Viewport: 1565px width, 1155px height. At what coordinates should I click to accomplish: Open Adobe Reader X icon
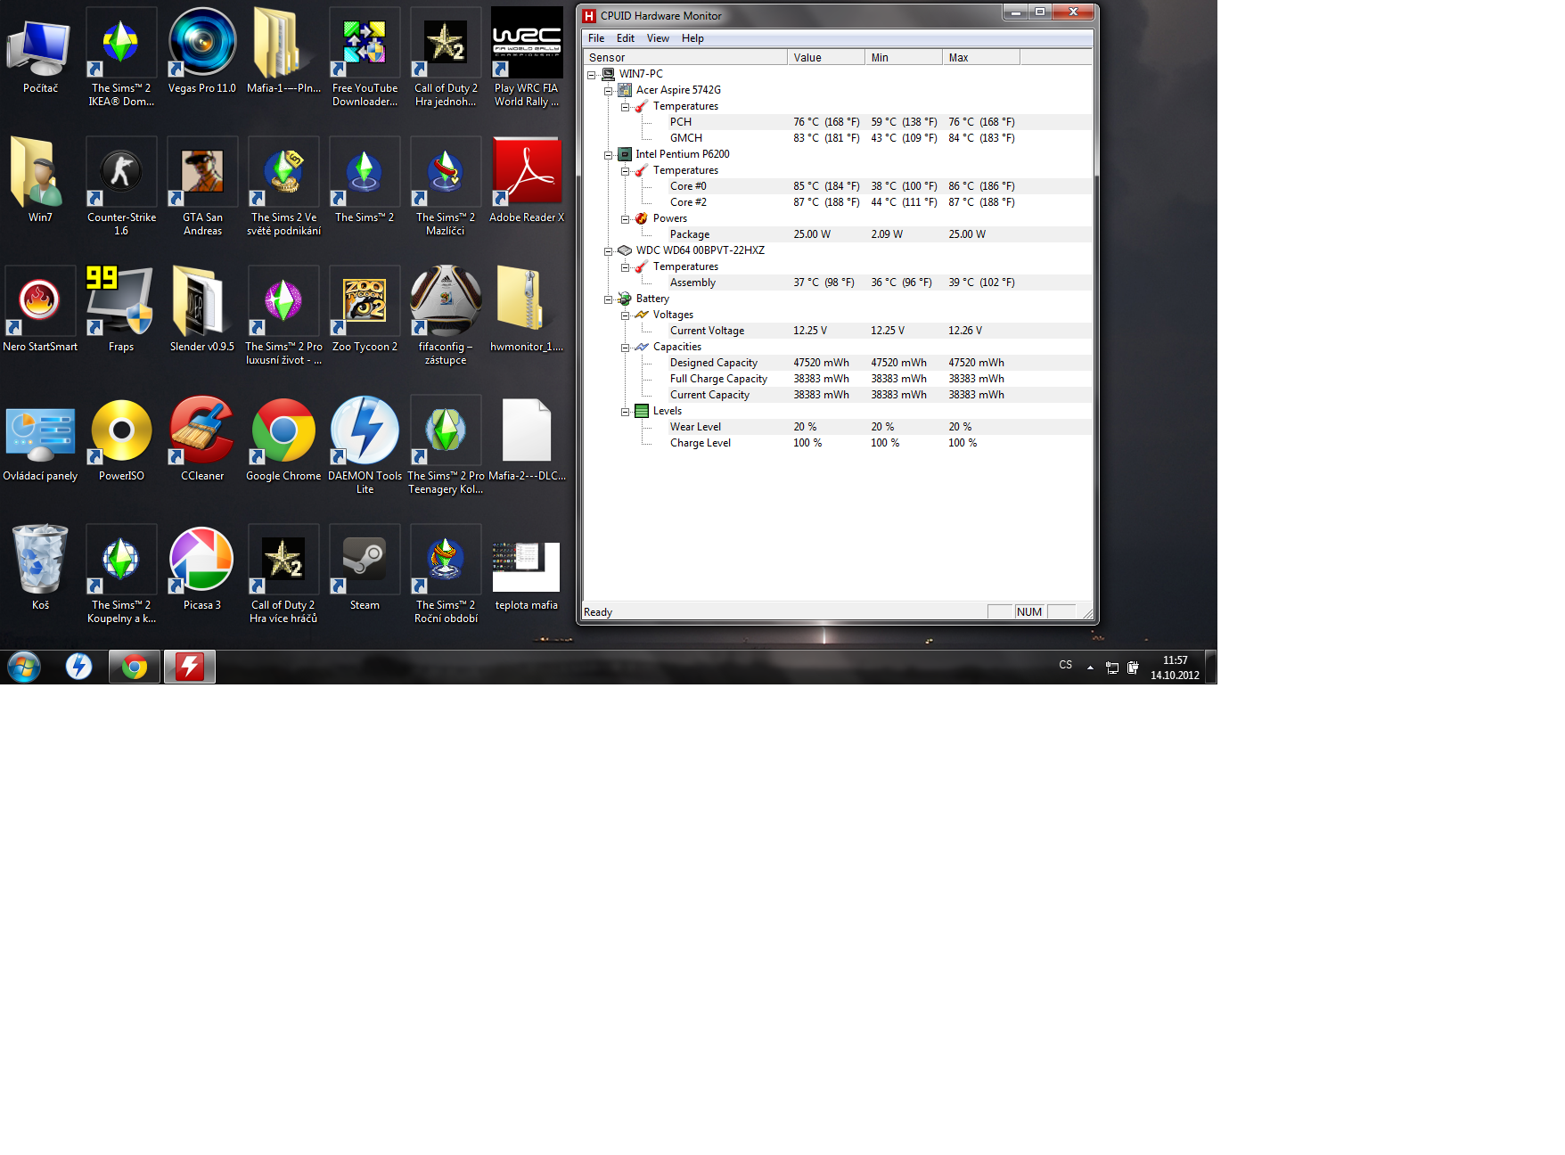pyautogui.click(x=526, y=176)
